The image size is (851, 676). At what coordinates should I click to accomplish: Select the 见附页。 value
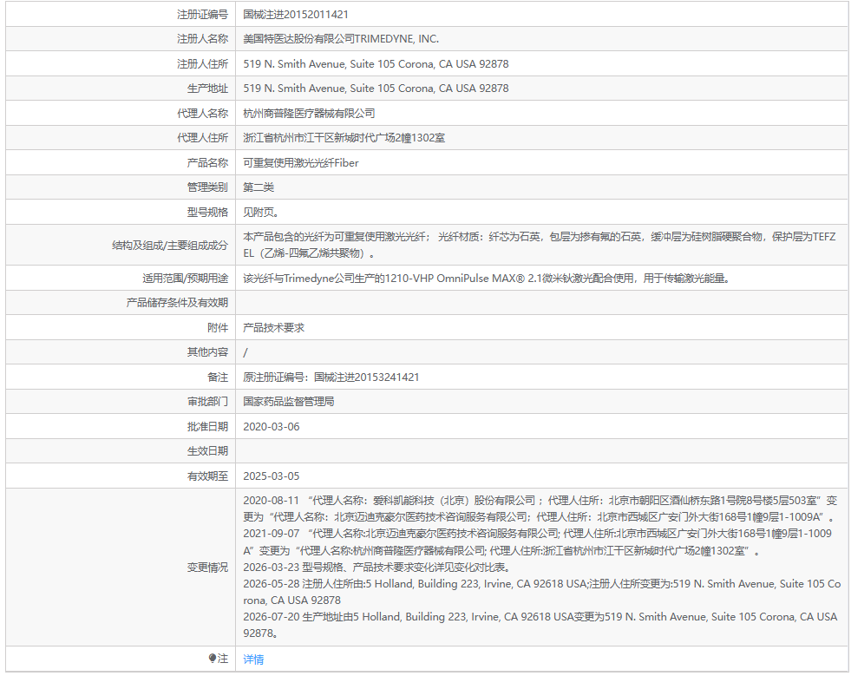(x=261, y=213)
